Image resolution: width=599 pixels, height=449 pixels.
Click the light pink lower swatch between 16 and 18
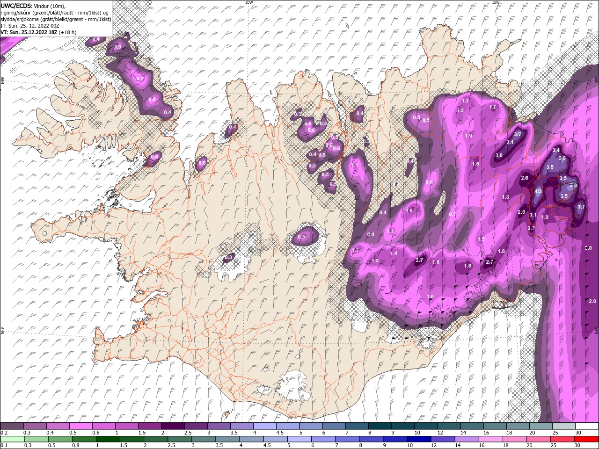(x=491, y=439)
